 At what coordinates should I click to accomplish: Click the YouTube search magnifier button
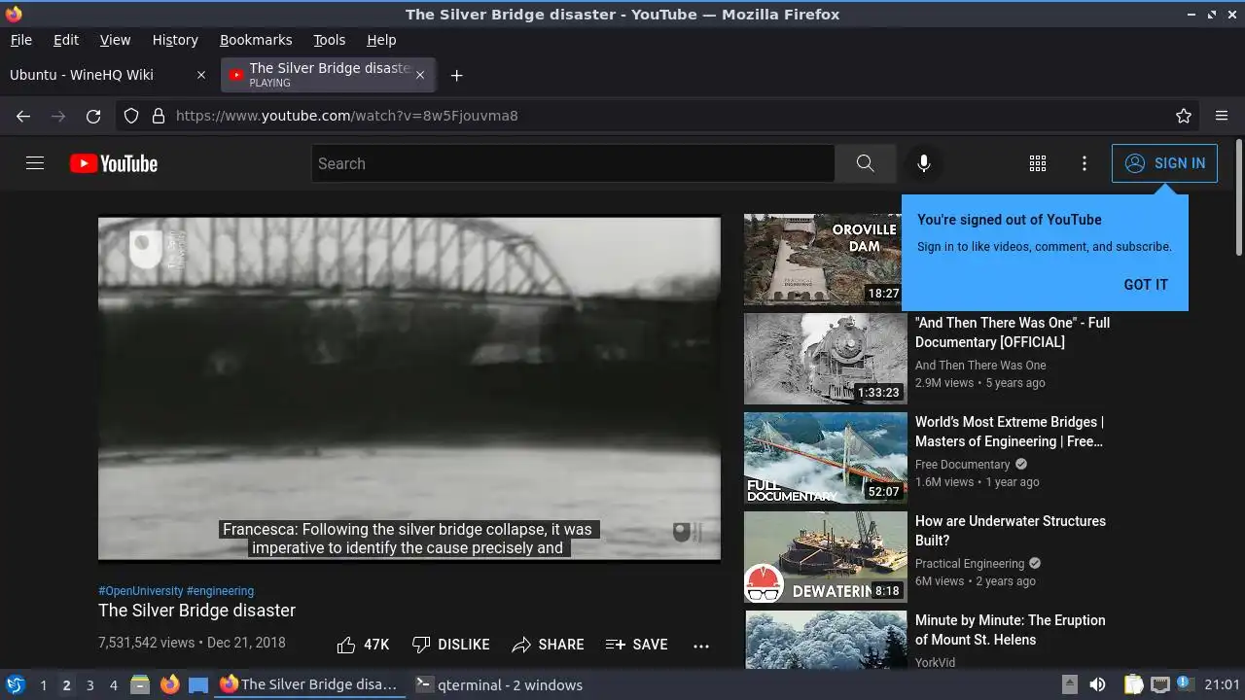click(x=866, y=163)
